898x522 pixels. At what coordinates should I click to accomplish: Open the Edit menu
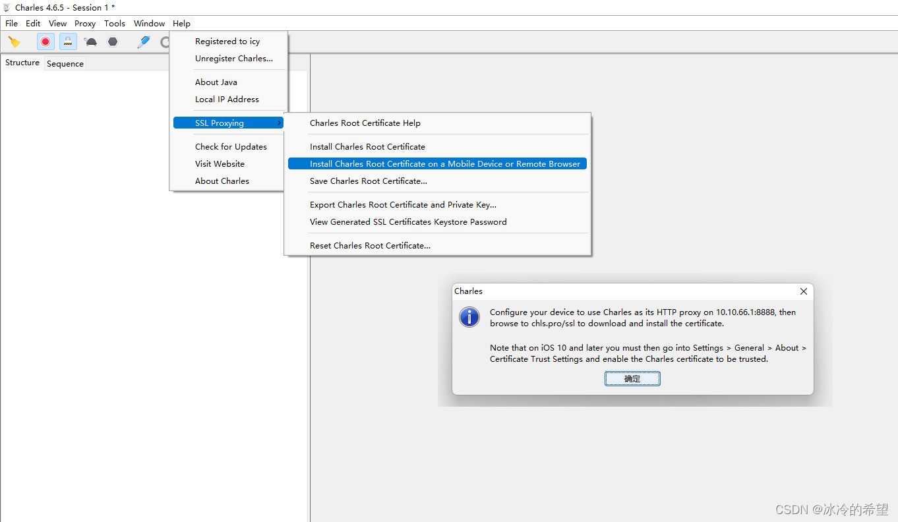click(x=33, y=23)
